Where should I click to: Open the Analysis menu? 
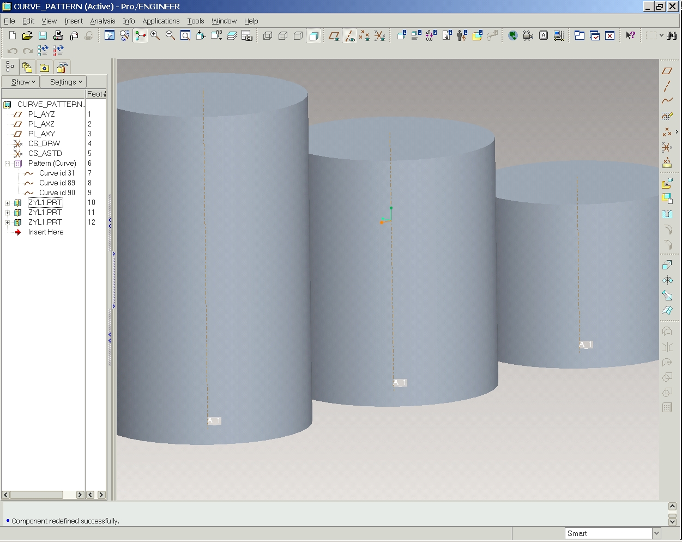pyautogui.click(x=102, y=21)
